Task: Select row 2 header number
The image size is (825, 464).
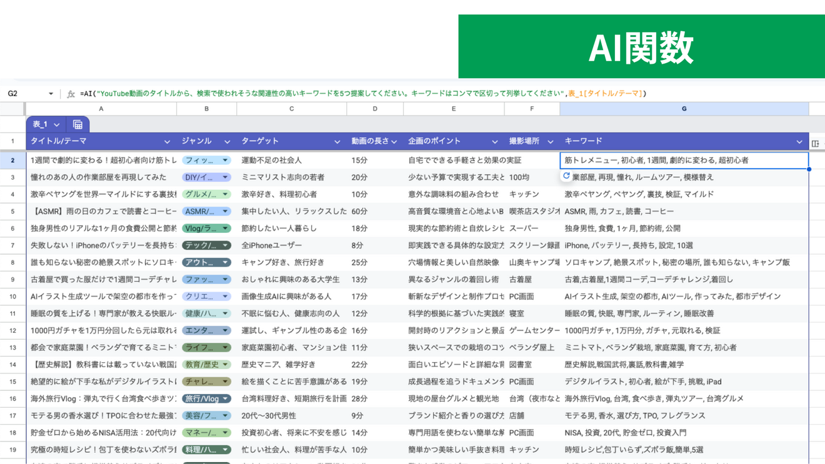Action: 12,160
